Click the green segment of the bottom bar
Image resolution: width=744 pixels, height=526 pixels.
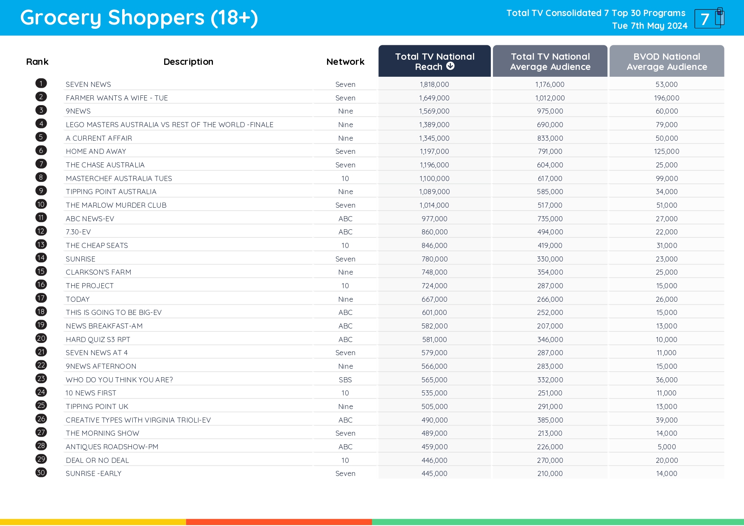click(558, 522)
